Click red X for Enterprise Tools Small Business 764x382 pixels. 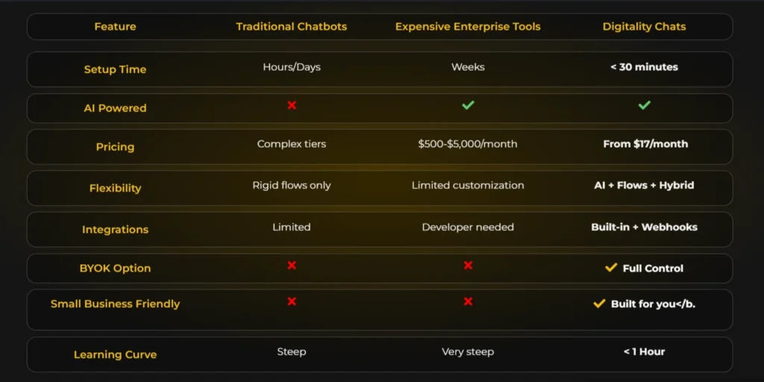coord(468,301)
